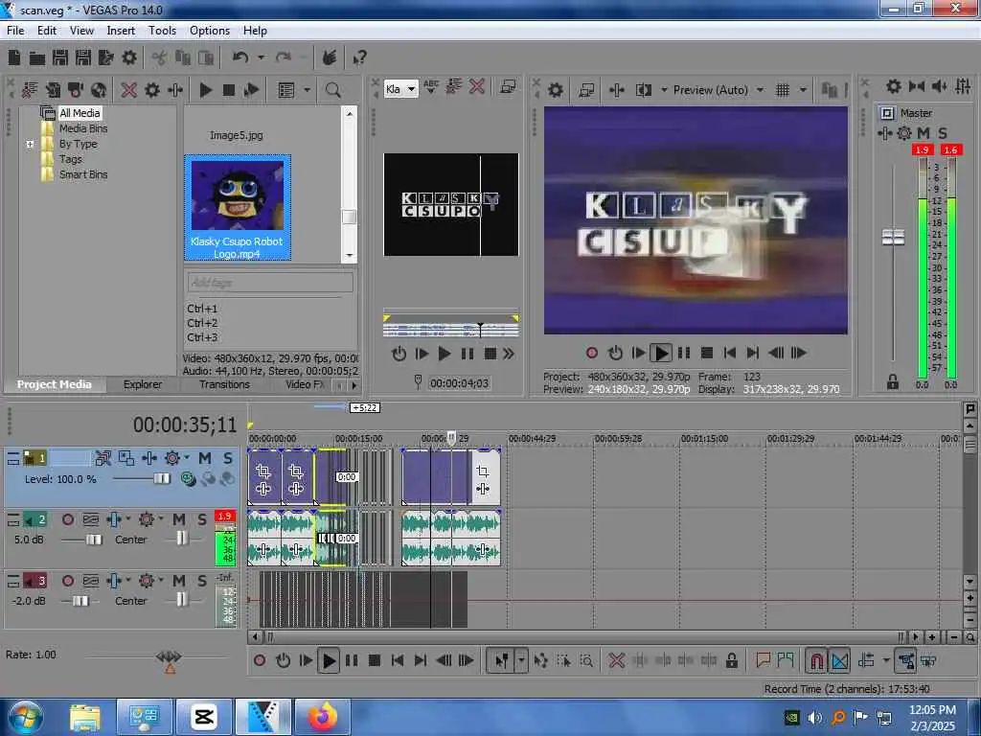This screenshot has height=736, width=981.
Task: Delete selection with red X on timeline toolbar
Action: [x=616, y=660]
